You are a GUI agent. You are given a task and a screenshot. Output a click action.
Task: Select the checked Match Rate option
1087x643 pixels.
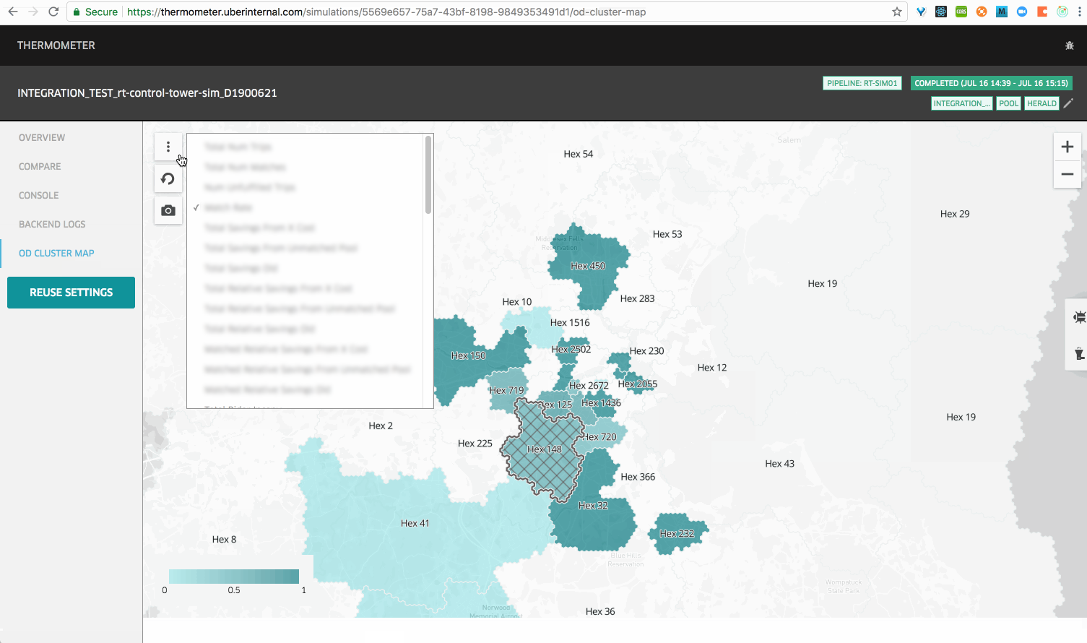[x=228, y=208]
